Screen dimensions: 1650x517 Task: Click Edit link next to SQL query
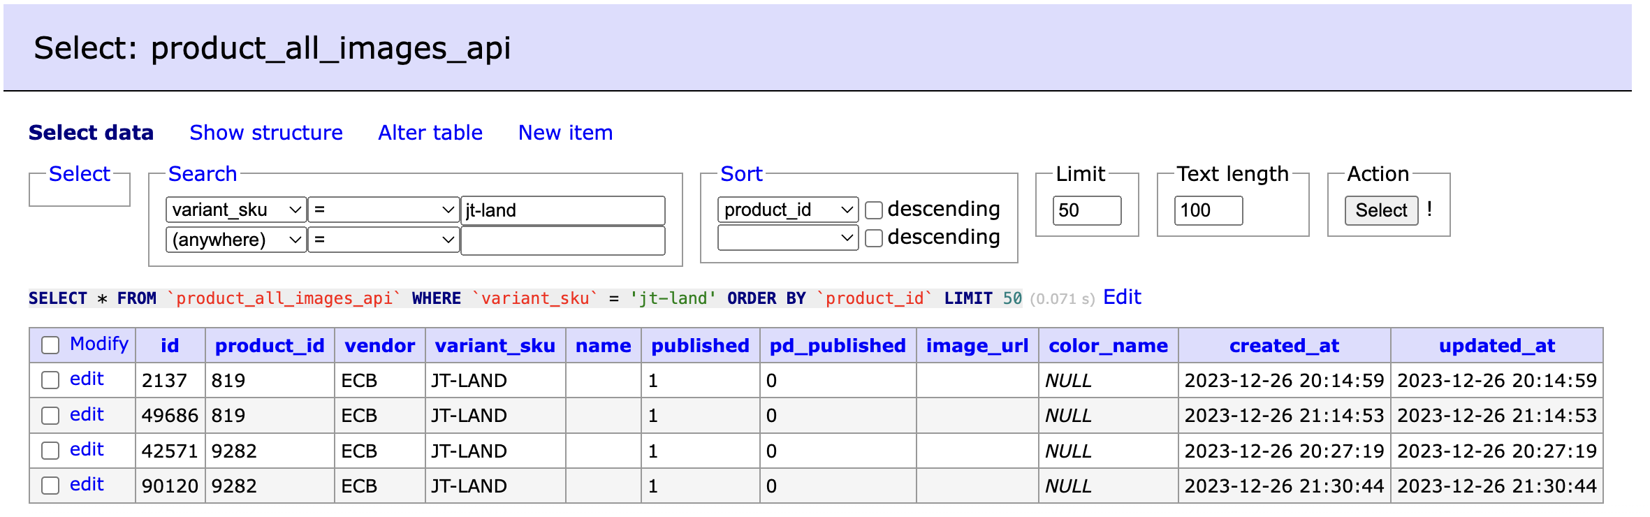1121,298
